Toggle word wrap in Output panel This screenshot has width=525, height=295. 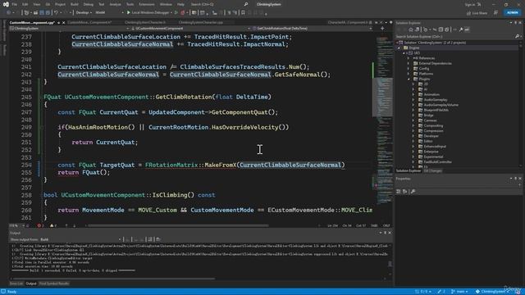tap(158, 239)
